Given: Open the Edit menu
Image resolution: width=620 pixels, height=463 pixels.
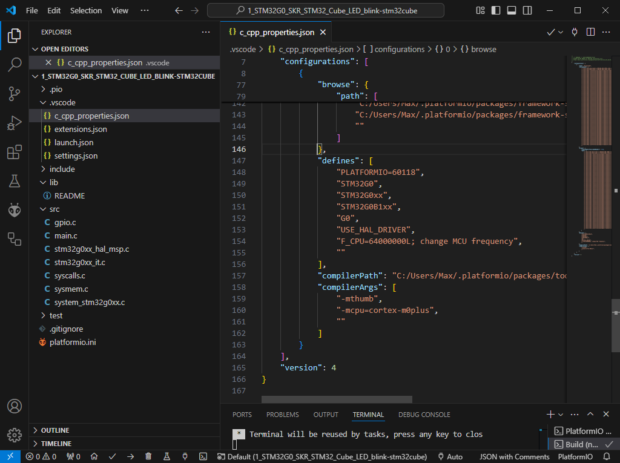Looking at the screenshot, I should pyautogui.click(x=54, y=11).
